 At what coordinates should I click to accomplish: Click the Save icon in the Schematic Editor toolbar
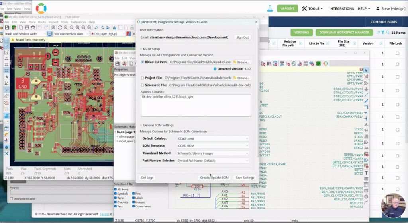click(x=118, y=63)
